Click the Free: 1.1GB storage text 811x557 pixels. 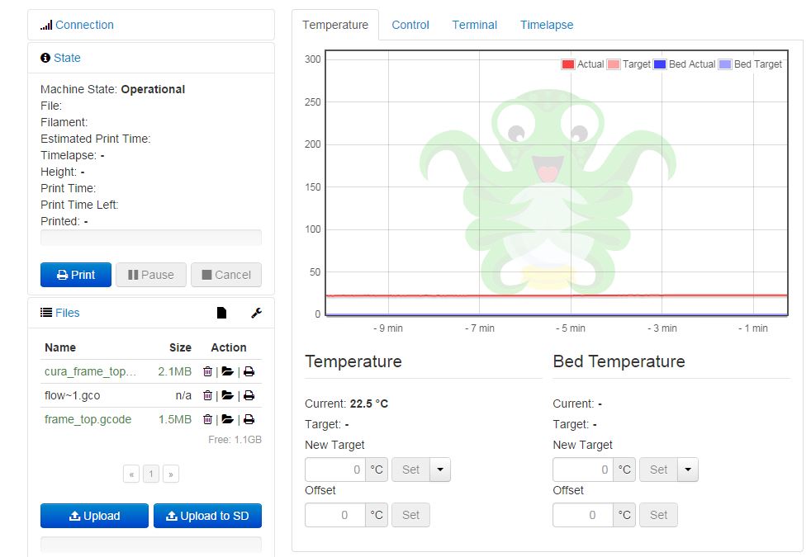tap(235, 440)
